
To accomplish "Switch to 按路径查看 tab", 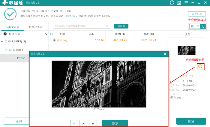I will click(x=36, y=27).
